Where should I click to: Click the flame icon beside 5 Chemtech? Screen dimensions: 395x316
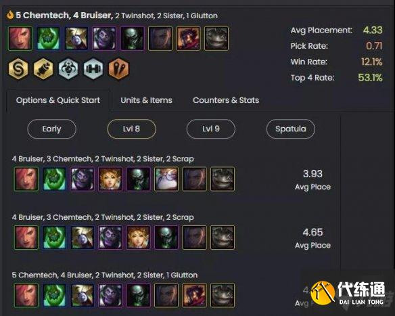point(10,15)
